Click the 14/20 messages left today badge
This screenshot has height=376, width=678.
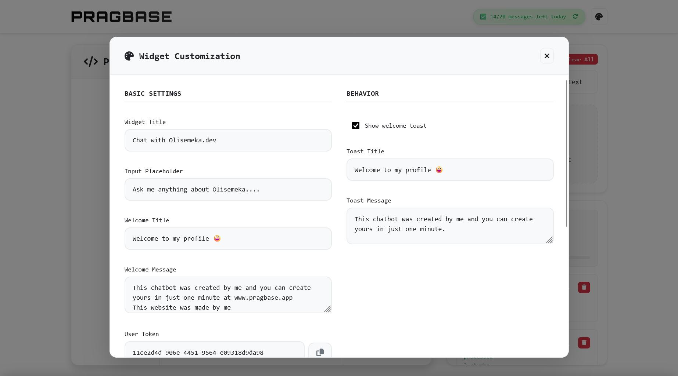(529, 17)
